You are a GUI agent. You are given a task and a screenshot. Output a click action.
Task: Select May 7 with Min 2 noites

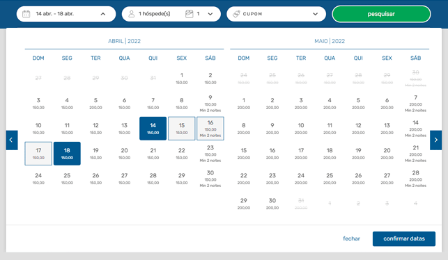click(x=415, y=103)
